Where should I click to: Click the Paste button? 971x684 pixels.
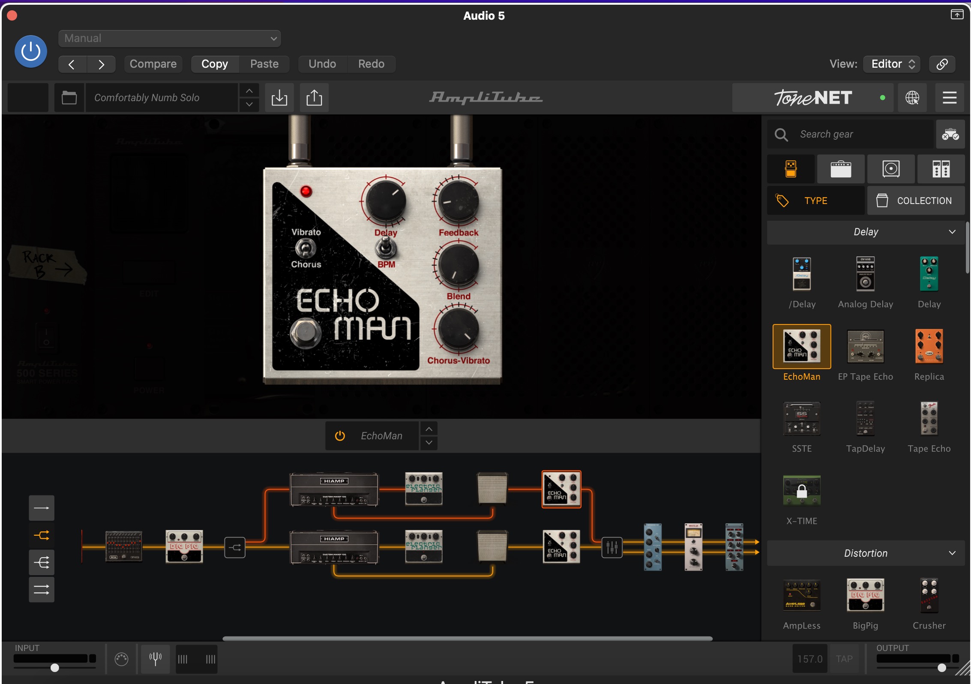264,64
